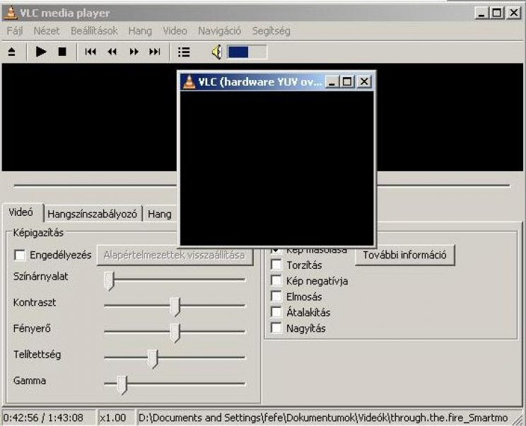Check the Átalakítás checkbox
The width and height of the screenshot is (526, 426).
276,312
